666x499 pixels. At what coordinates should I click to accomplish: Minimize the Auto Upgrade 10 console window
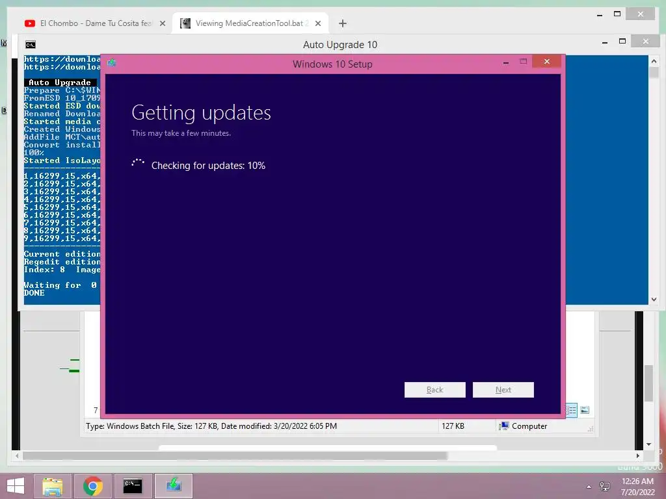tap(605, 42)
